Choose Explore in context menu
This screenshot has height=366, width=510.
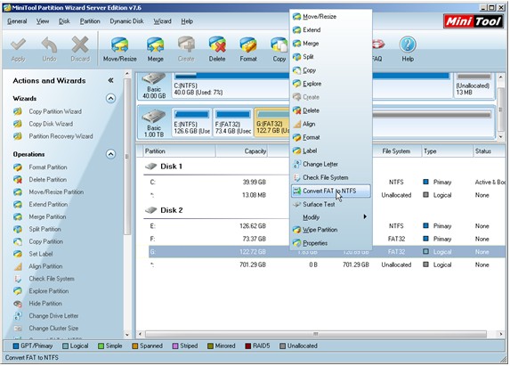[331, 84]
